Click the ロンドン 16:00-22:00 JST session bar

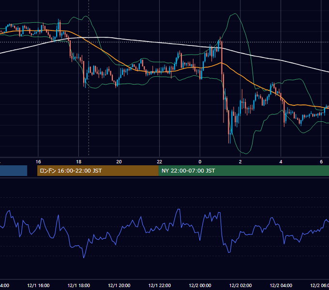[x=98, y=171]
